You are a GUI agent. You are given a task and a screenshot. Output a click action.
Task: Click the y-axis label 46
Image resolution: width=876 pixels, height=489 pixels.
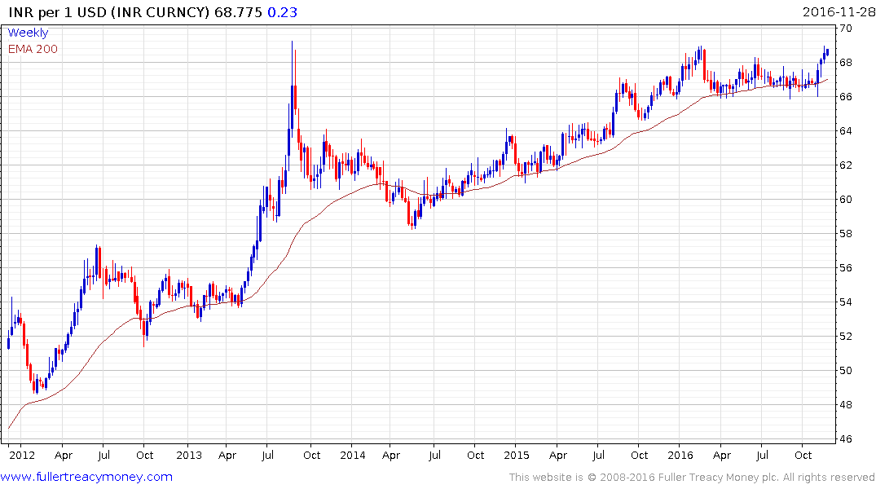coord(845,439)
